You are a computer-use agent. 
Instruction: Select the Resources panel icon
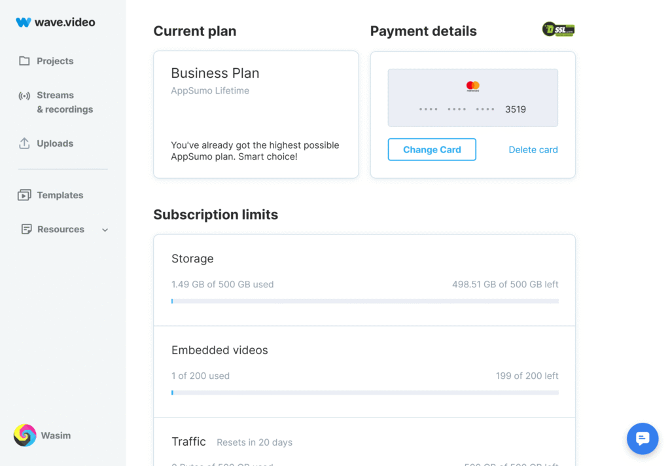click(x=26, y=229)
